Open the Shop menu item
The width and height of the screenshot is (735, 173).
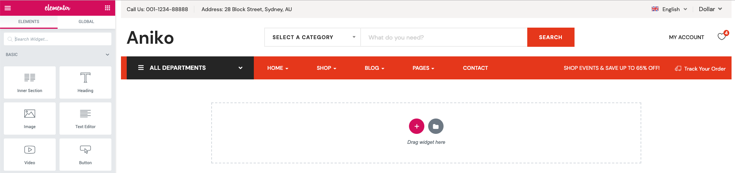coord(326,68)
